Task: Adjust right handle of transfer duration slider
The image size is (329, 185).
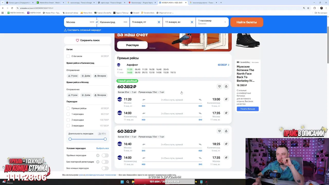Action: 105,139
